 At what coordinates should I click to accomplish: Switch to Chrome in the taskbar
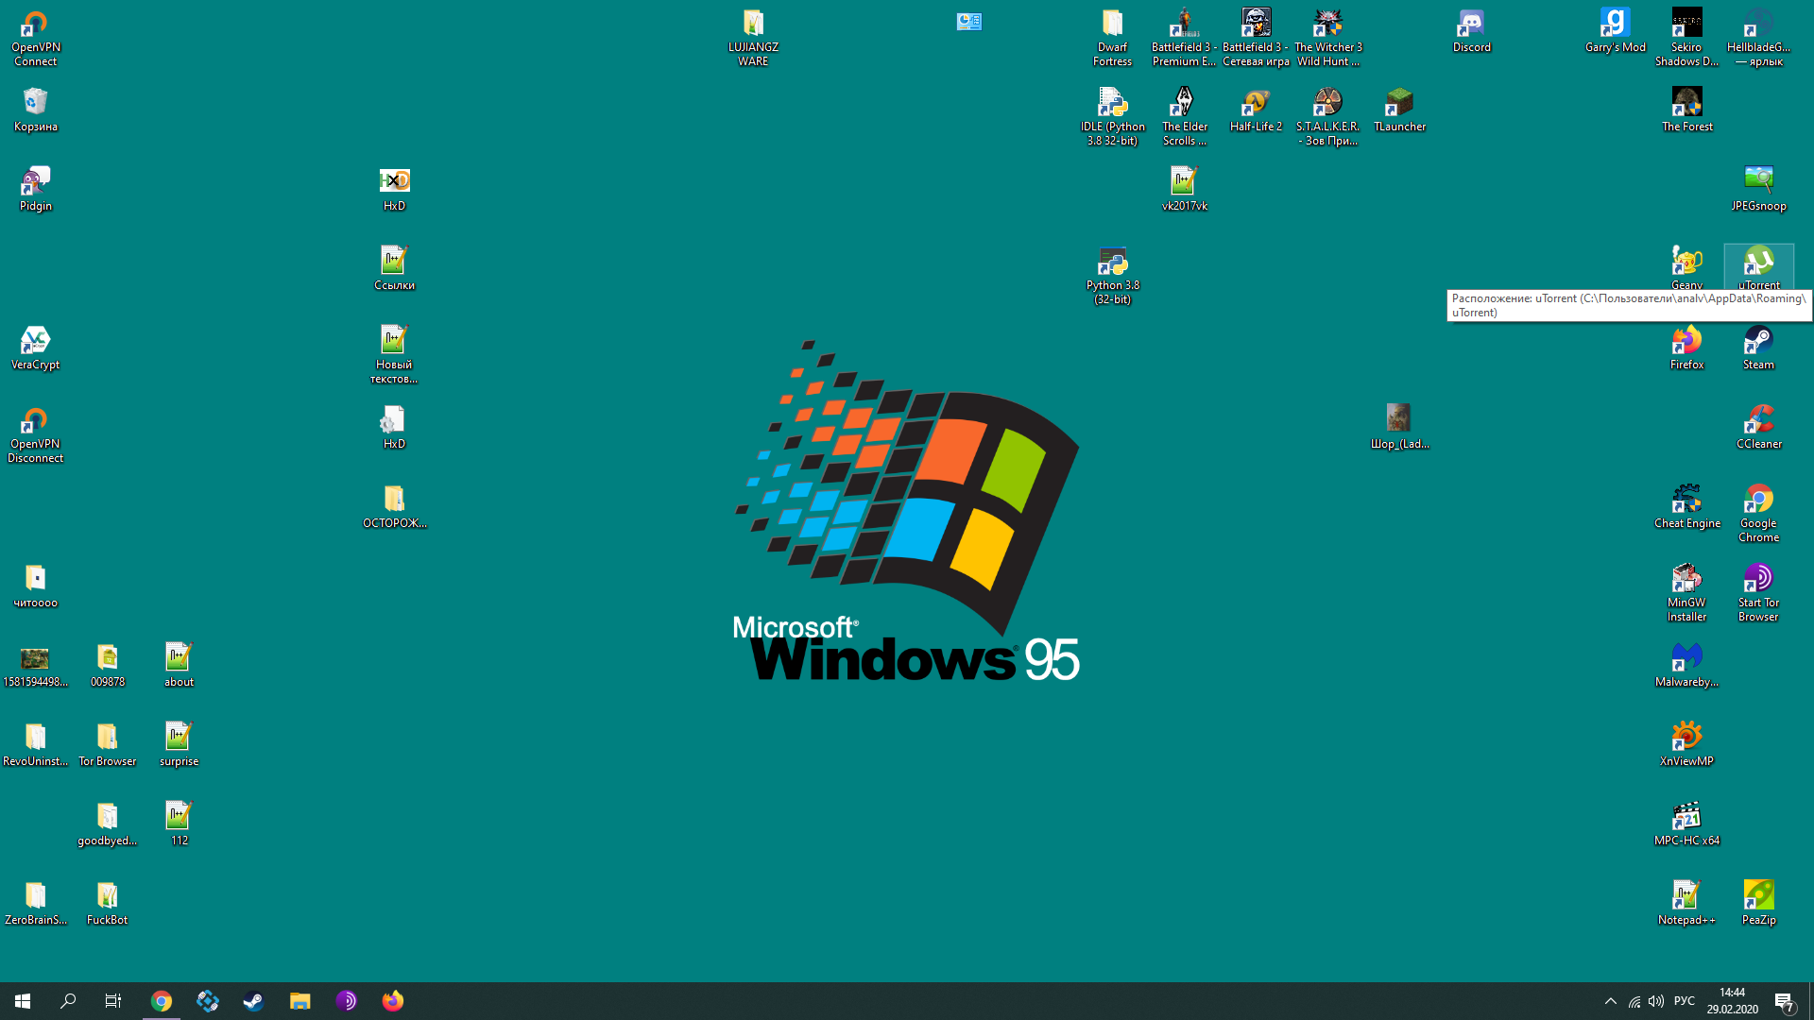point(162,1001)
